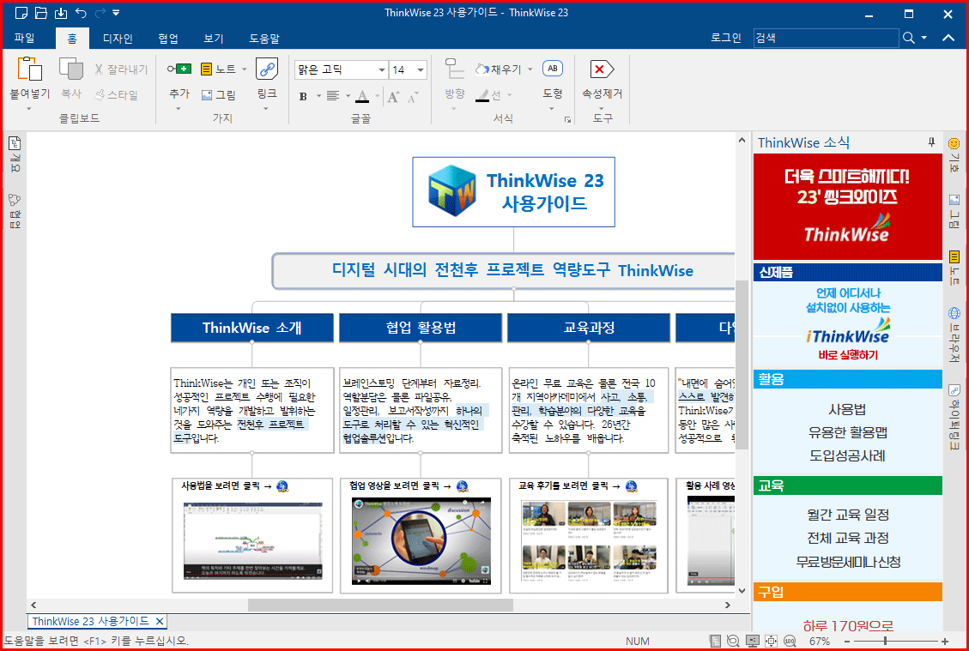Select the Home (홈) ribbon tab
The image size is (969, 651).
click(72, 39)
